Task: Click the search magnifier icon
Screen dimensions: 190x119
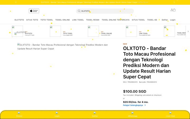Action: pos(79,11)
